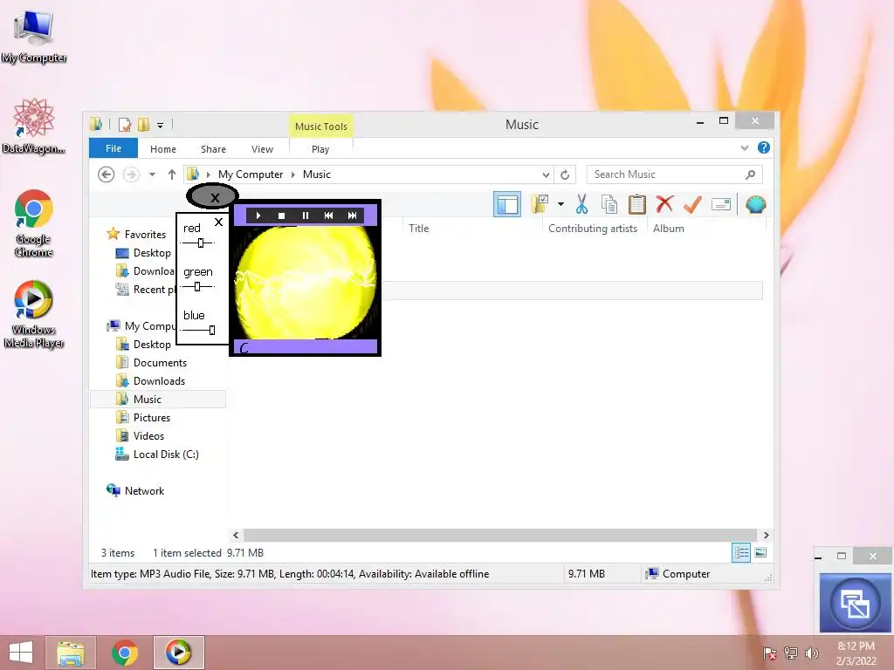Screen dimensions: 894x670
Task: Click the New folder icon in quick access toolbar
Action: tap(144, 124)
